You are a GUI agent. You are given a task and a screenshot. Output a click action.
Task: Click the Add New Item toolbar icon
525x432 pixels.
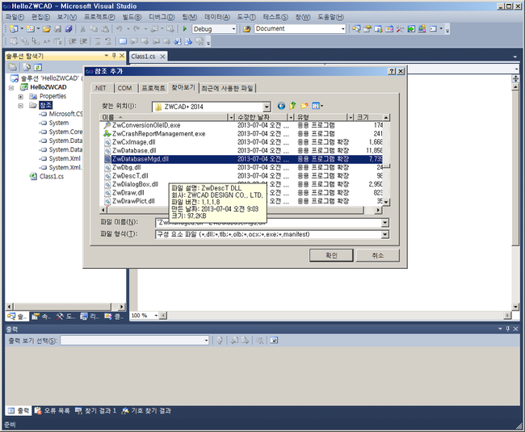[30, 29]
